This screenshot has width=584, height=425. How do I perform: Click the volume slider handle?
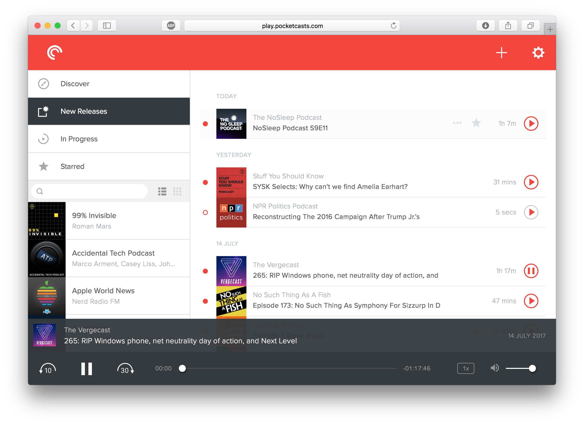(532, 369)
